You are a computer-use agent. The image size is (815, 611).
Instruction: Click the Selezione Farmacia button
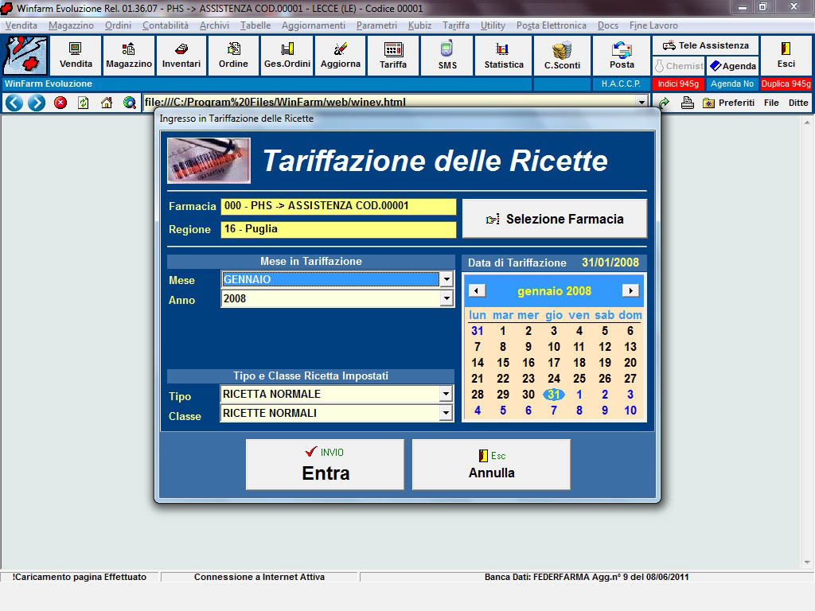[555, 219]
